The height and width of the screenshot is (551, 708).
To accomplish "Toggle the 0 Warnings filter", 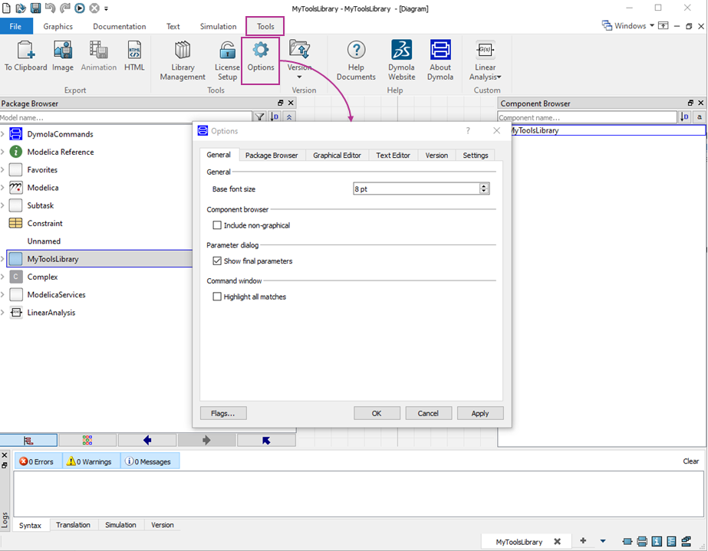I will pos(90,461).
